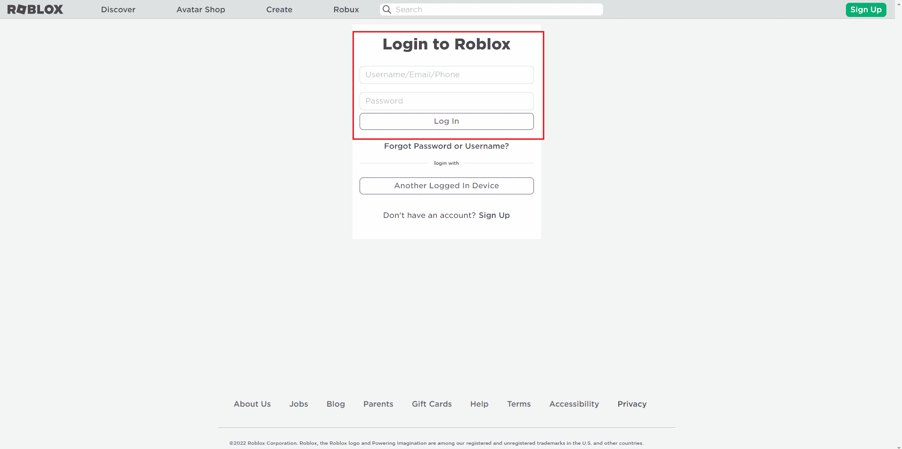902x449 pixels.
Task: Open the Privacy footer link
Action: coord(632,404)
